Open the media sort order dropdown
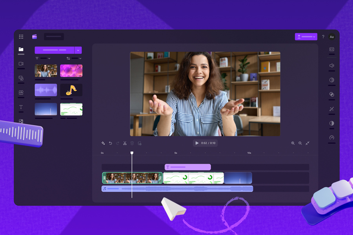 [x=74, y=58]
